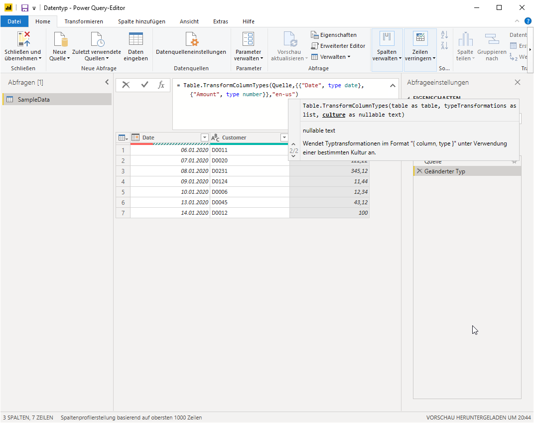534x423 pixels.
Task: Close Abfrageeinstellungen pane
Action: pyautogui.click(x=518, y=82)
